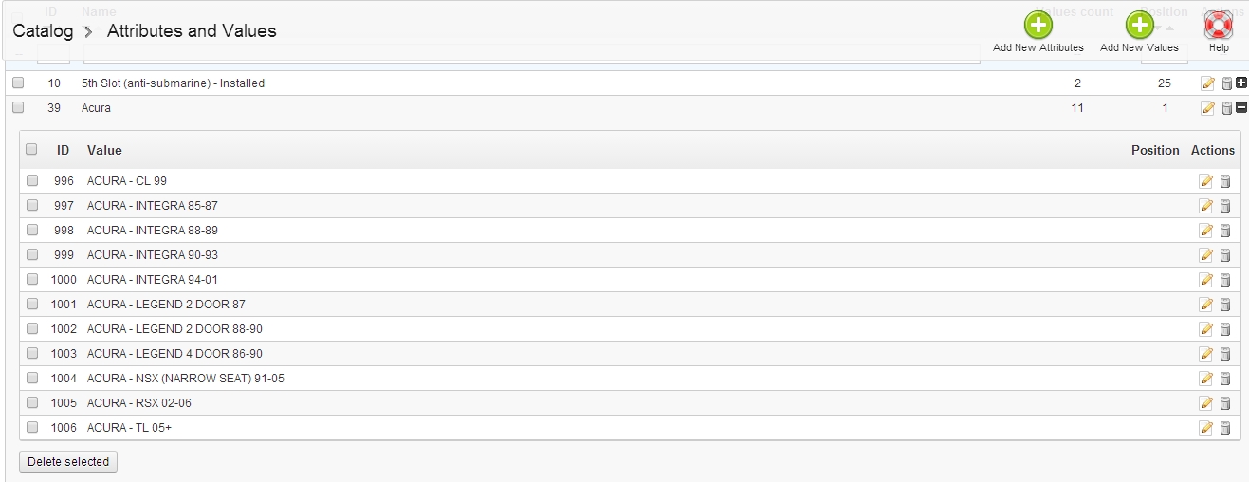Delete the ACURA - TL 05+ value

click(1224, 428)
